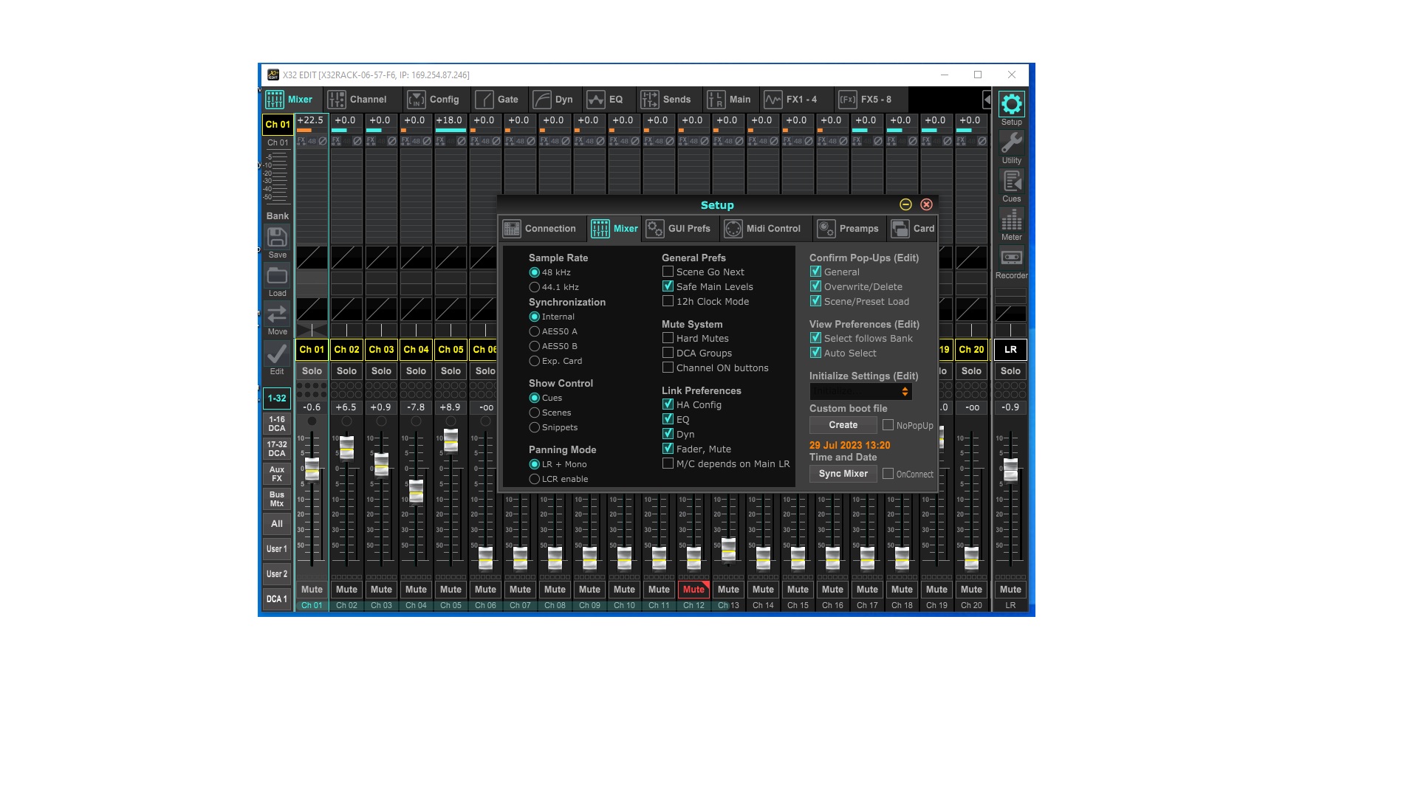Switch to the GUI Prefs tab
The image size is (1418, 797).
(679, 229)
